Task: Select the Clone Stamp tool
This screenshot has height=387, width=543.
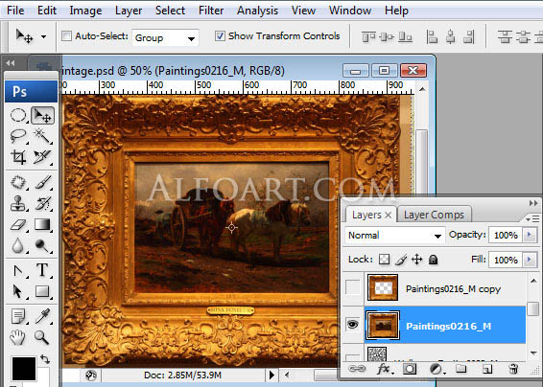Action: point(18,203)
